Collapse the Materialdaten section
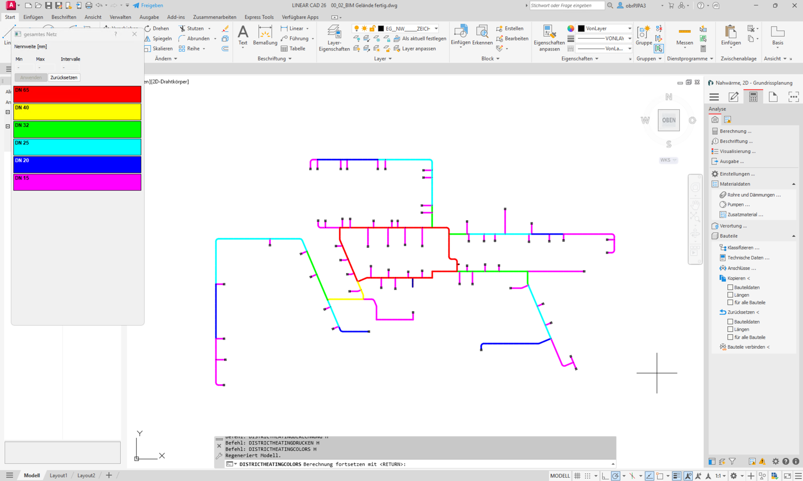 [x=793, y=184]
